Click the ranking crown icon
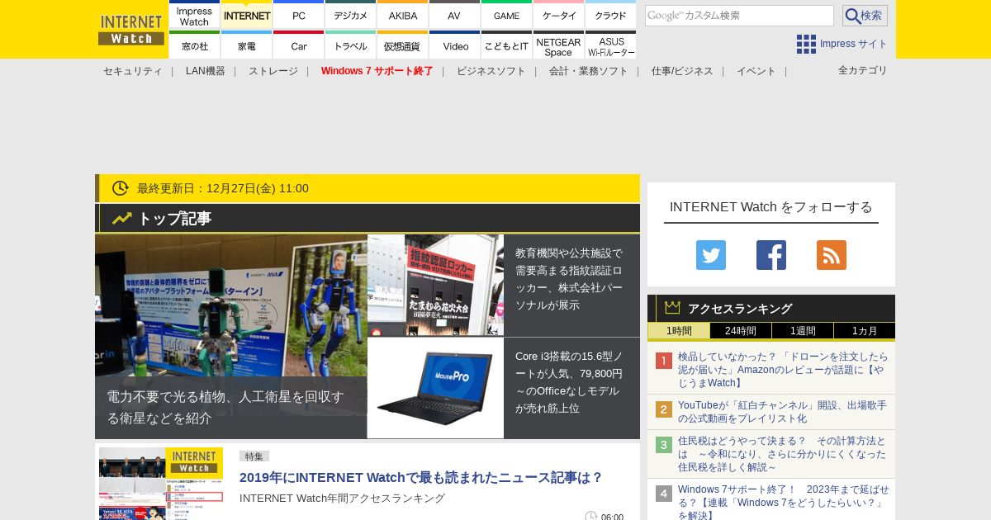The width and height of the screenshot is (991, 520). pos(672,308)
